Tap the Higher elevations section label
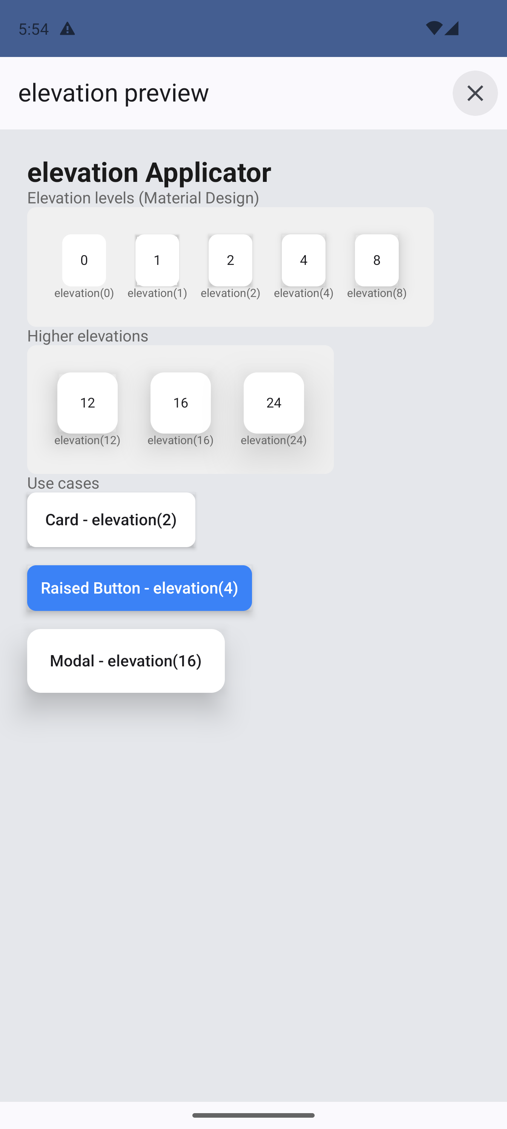This screenshot has width=507, height=1129. [x=88, y=336]
